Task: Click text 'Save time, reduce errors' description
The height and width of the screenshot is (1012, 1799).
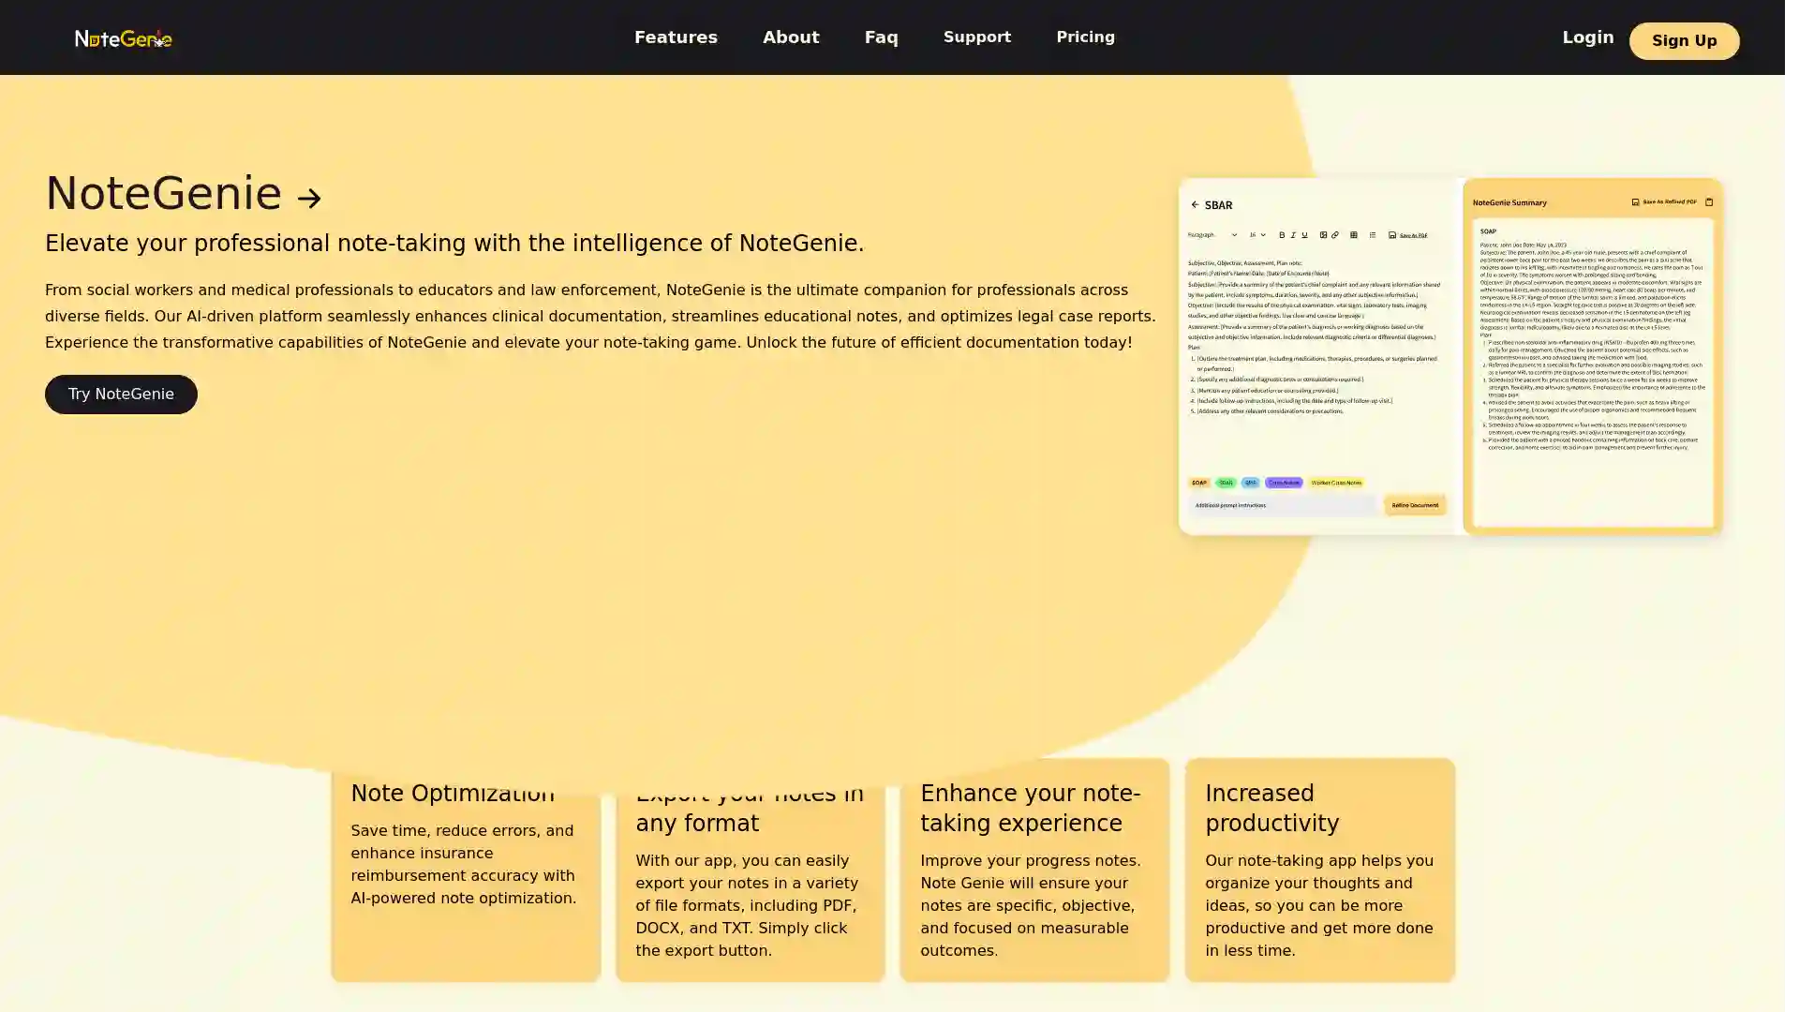Action: [x=464, y=865]
